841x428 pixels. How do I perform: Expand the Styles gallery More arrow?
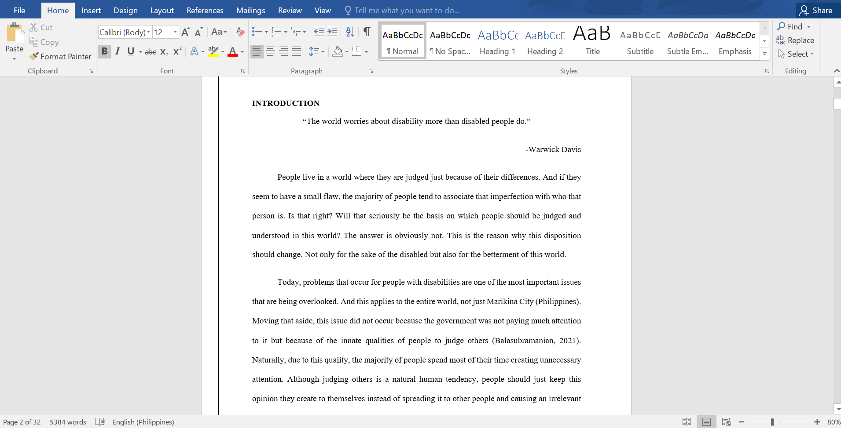[x=764, y=54]
